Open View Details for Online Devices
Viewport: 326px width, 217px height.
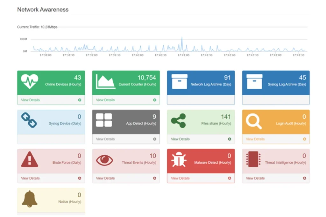tap(31, 100)
